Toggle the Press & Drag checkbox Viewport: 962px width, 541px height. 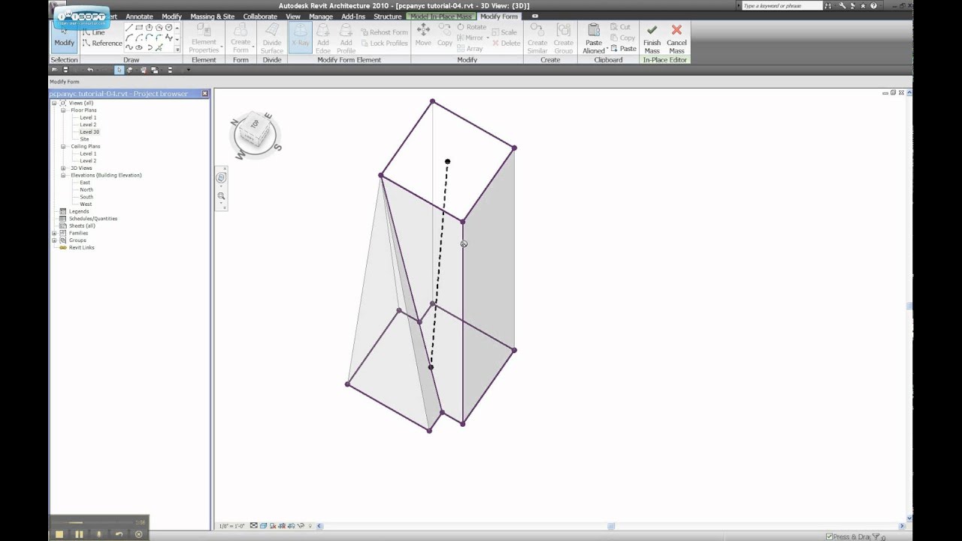tap(829, 536)
